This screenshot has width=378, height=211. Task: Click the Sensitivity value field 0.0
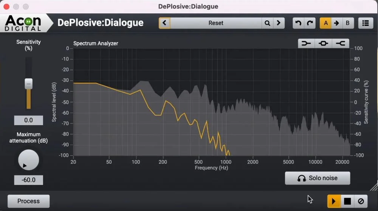tap(28, 120)
